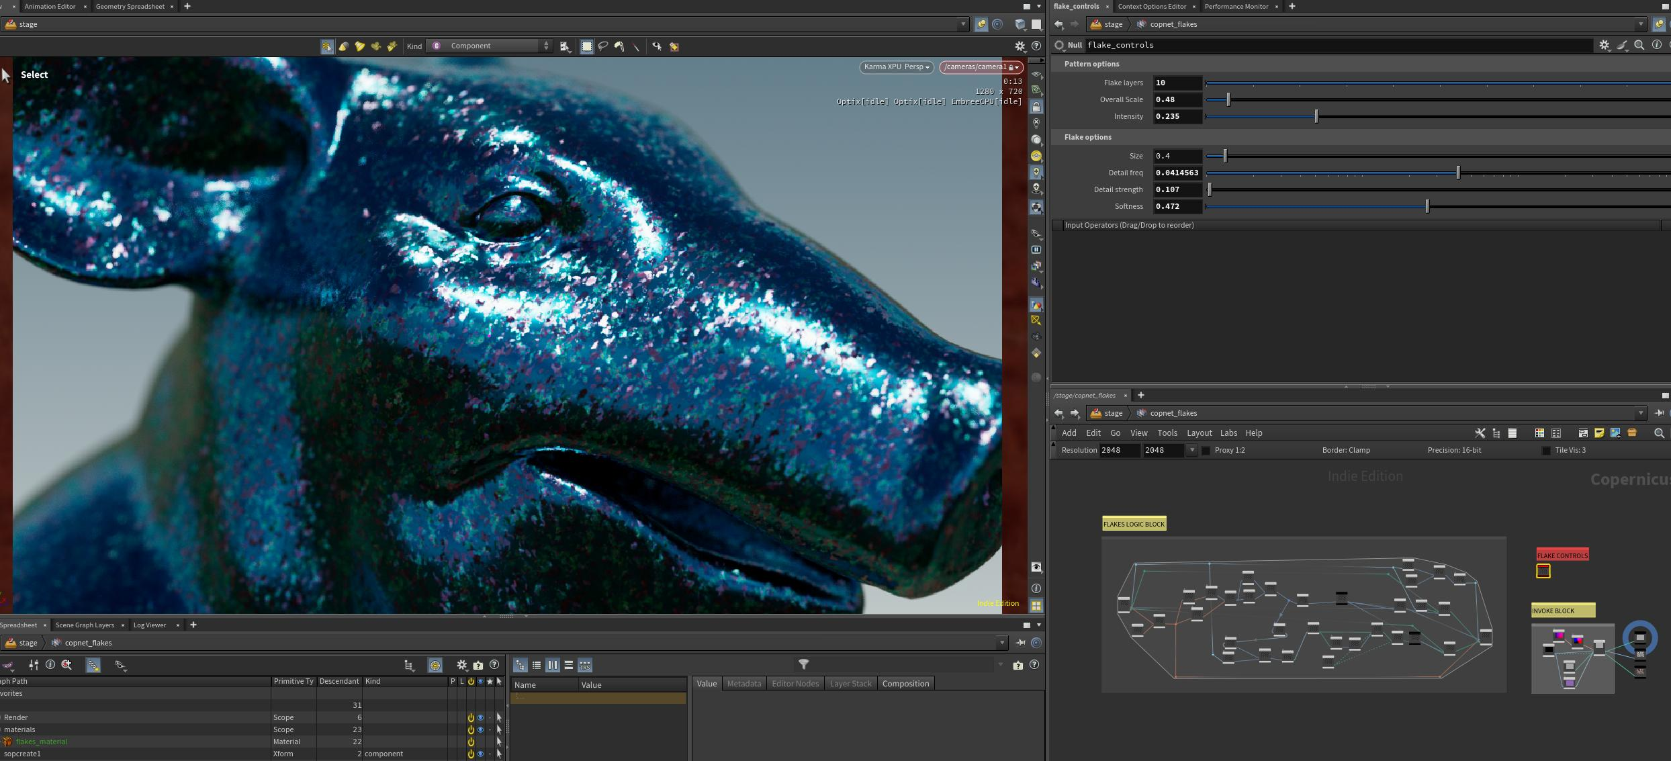Open the network editor search magnifier
Screen dimensions: 1671x761
click(x=1659, y=433)
